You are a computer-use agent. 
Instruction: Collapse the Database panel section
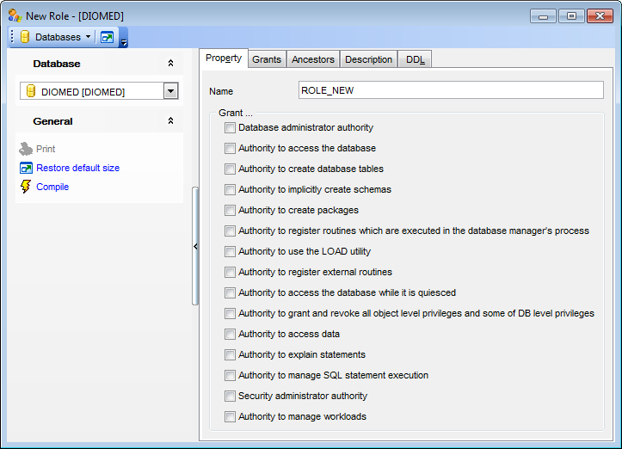(170, 63)
